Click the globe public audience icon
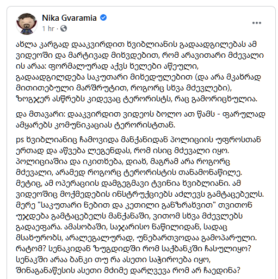This screenshot has width=278, height=279. [x=64, y=28]
